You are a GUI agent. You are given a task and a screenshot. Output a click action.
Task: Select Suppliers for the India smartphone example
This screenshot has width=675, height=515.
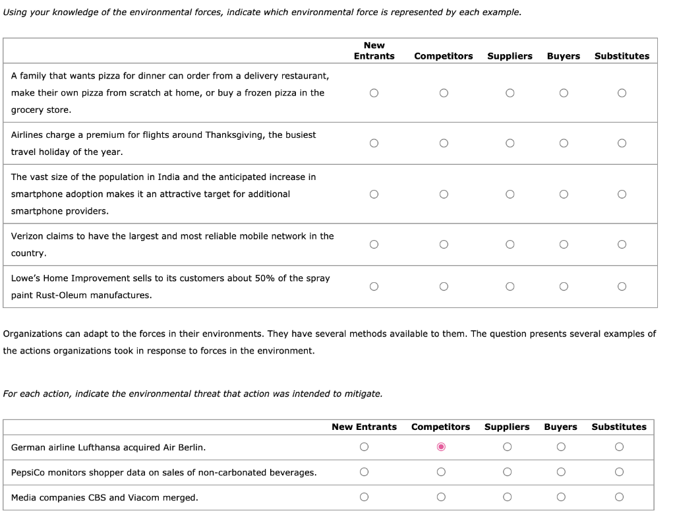click(510, 193)
